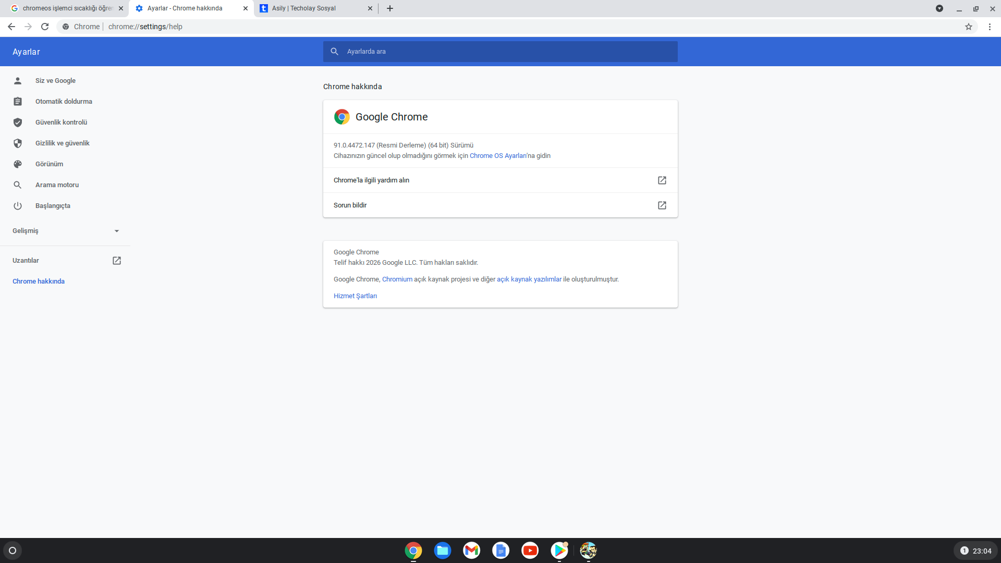Select the Ayarlar - Chrome hakkında tab

point(191,8)
